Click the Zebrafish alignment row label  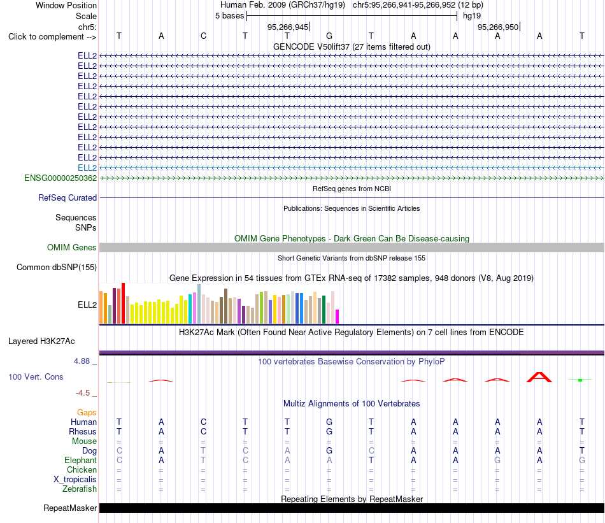[80, 489]
